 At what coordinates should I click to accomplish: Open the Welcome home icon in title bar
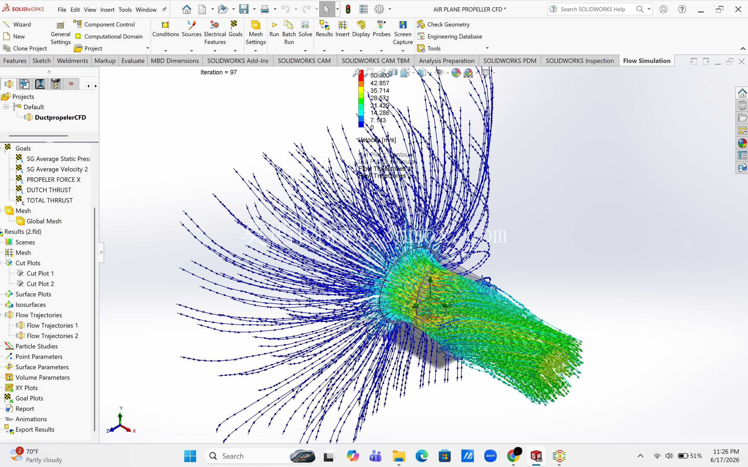[186, 9]
